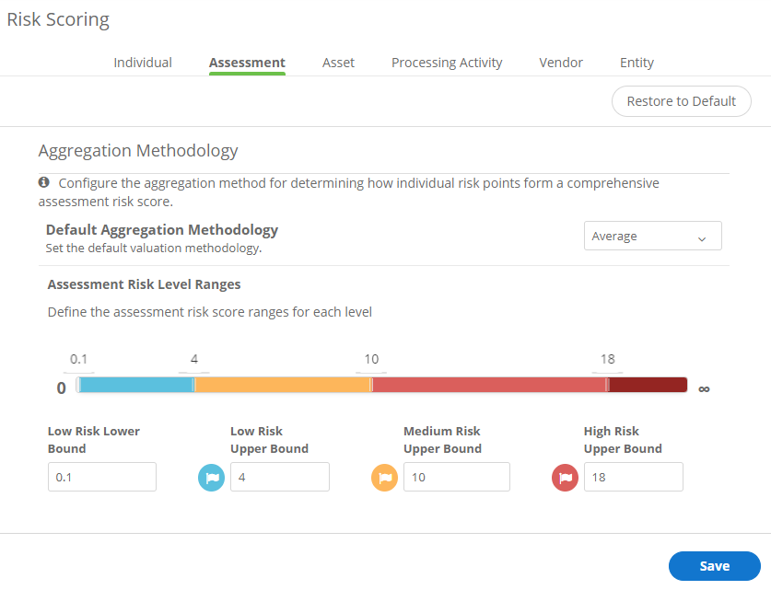Click the red High Risk flag icon
Viewport: 771px width, 590px height.
click(x=565, y=477)
